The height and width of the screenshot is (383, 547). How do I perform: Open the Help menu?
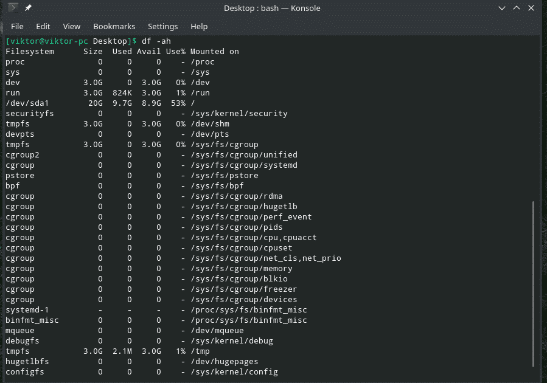[x=199, y=27]
